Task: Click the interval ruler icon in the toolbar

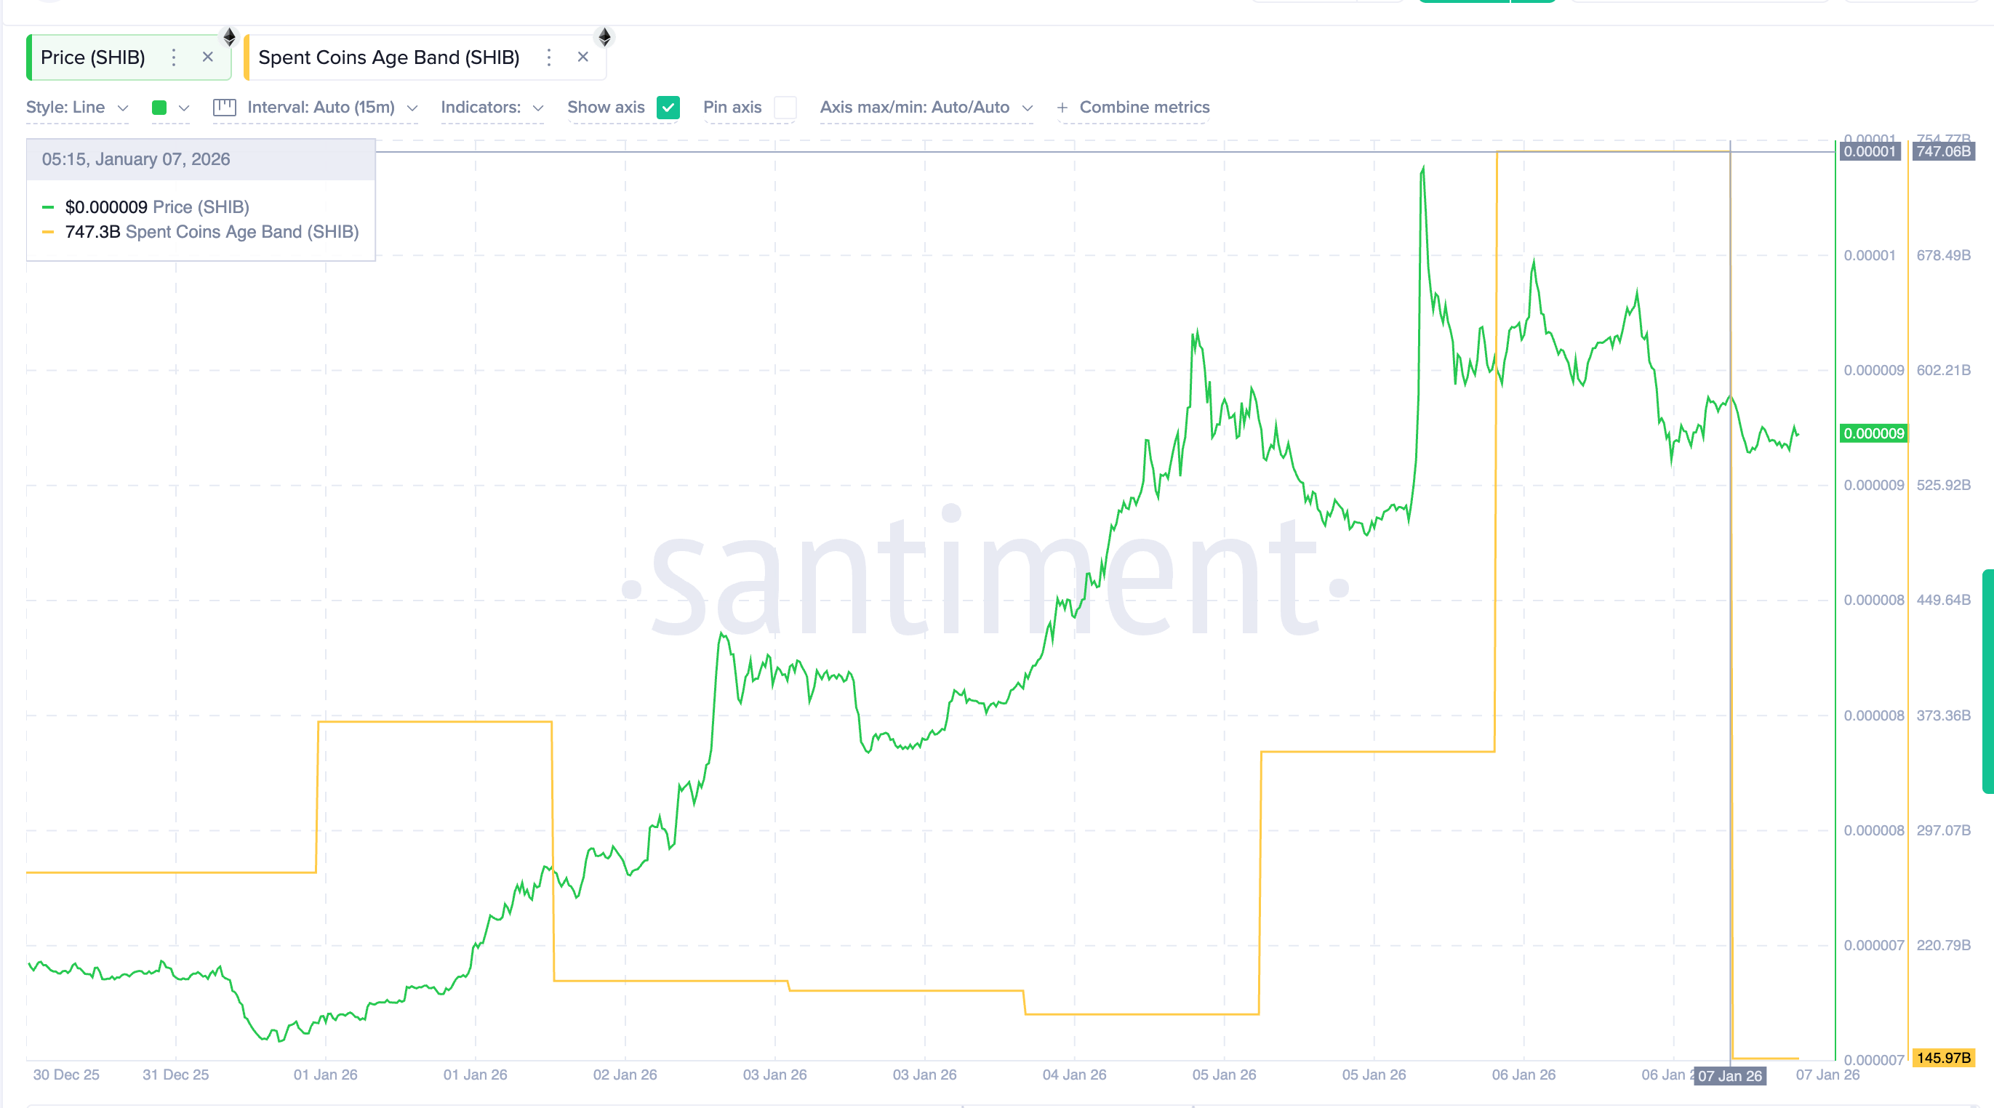Action: pyautogui.click(x=225, y=108)
